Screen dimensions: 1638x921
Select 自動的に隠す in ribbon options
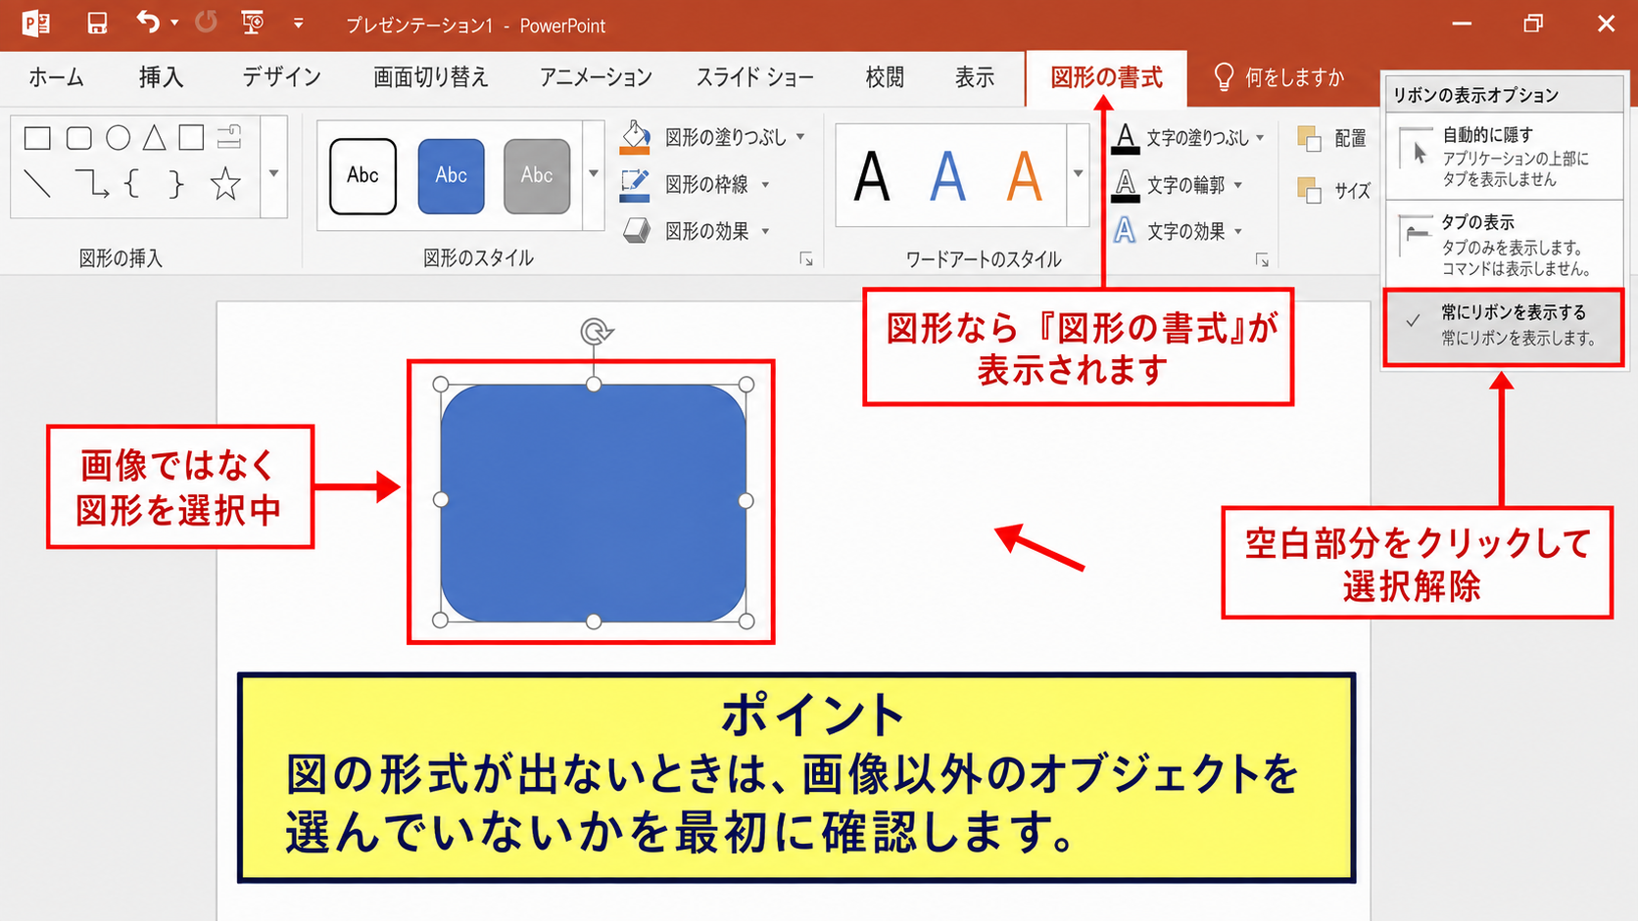point(1504,157)
